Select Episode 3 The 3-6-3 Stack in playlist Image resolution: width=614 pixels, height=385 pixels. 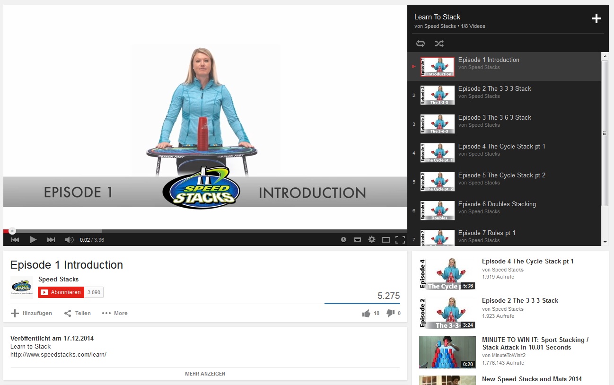click(494, 118)
